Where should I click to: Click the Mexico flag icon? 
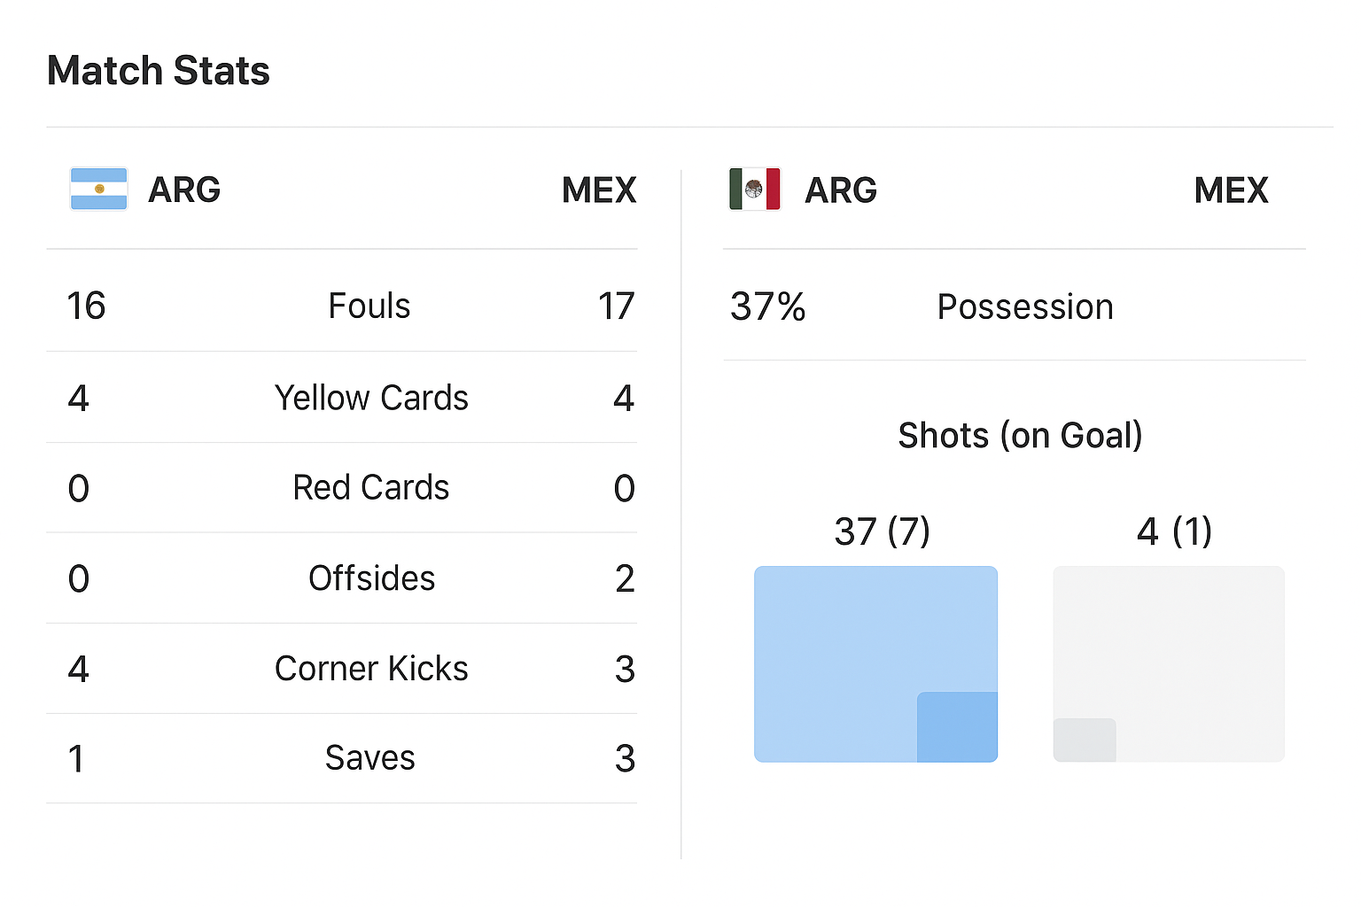754,189
